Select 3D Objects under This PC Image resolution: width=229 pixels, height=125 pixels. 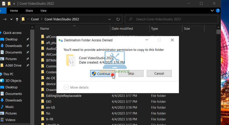pyautogui.click(x=13, y=81)
